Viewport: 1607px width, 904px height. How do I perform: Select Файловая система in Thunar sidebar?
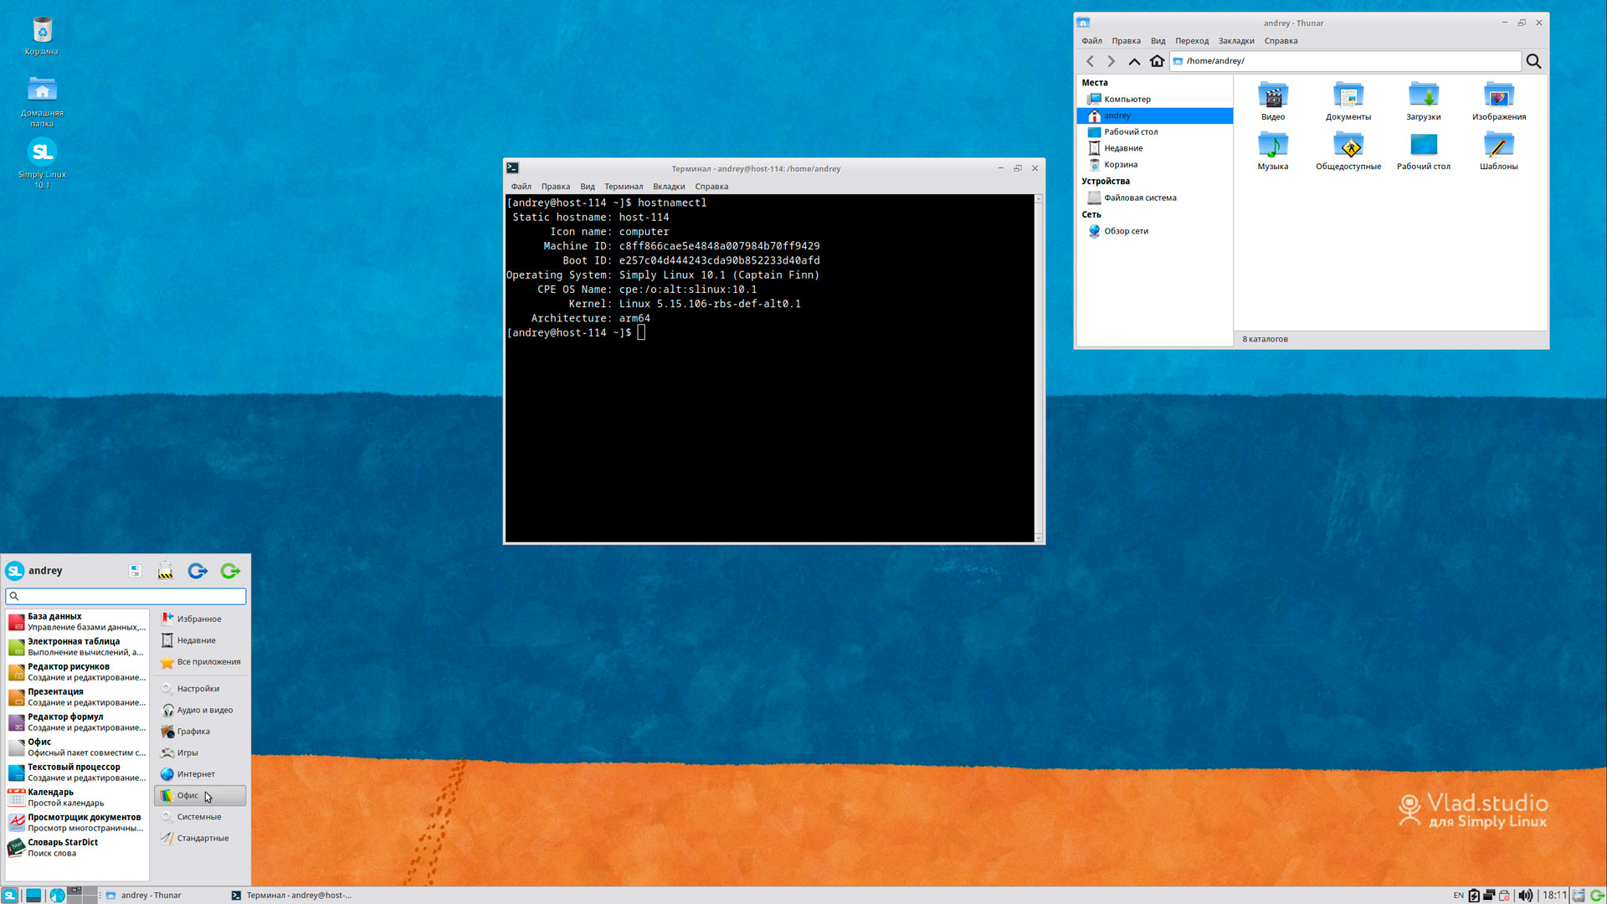coord(1139,198)
